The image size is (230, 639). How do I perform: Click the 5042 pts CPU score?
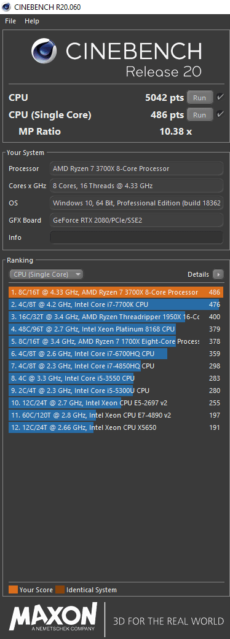point(164,98)
